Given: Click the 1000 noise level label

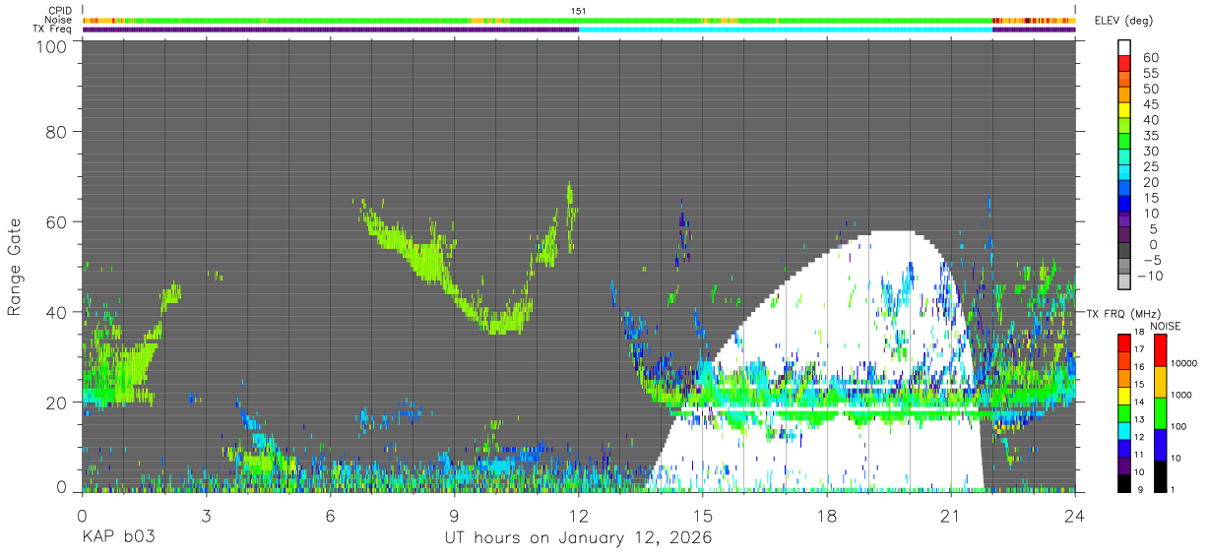Looking at the screenshot, I should (1181, 396).
